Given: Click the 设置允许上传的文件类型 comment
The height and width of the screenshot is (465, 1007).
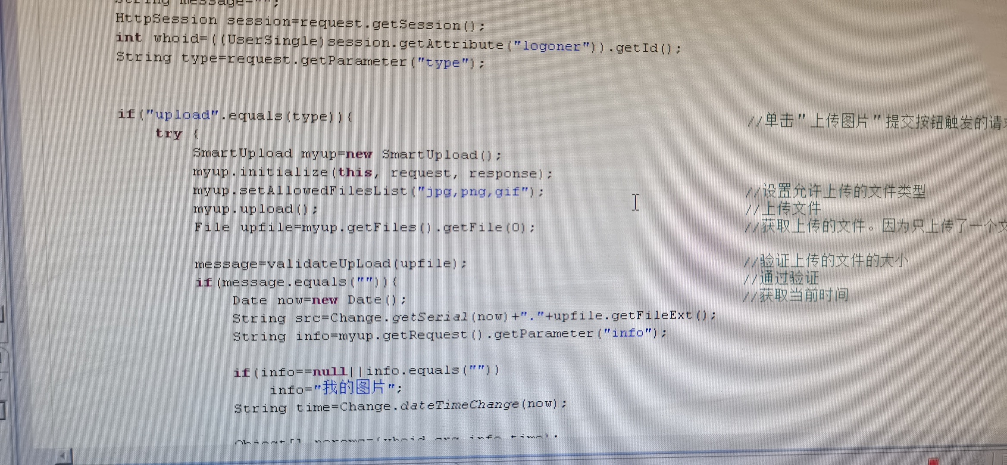Looking at the screenshot, I should [835, 191].
